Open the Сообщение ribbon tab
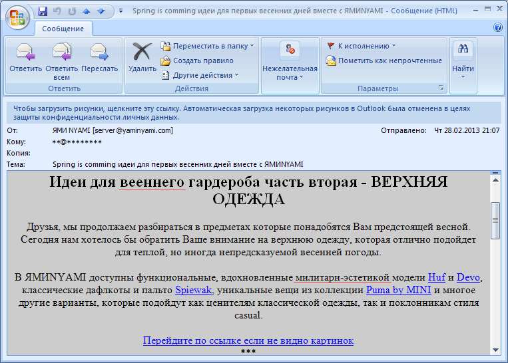The width and height of the screenshot is (508, 363). 63,29
